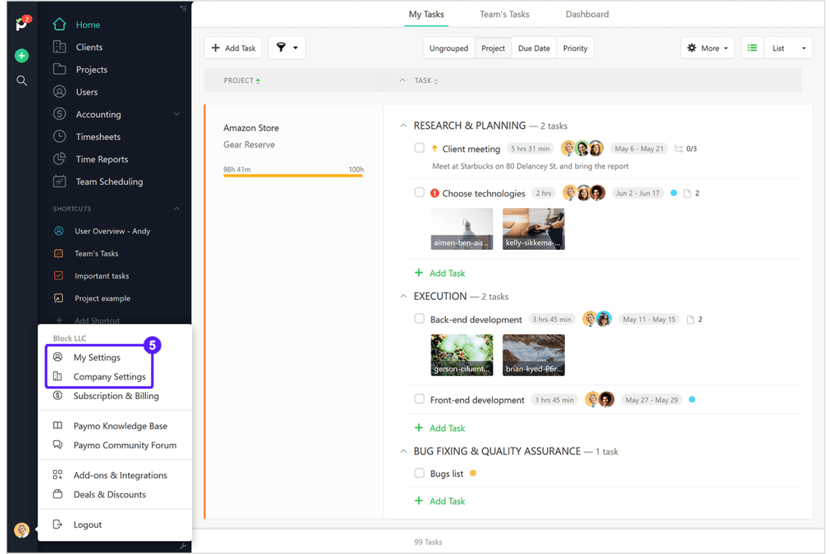
Task: Add Task under Research & Planning
Action: click(440, 273)
